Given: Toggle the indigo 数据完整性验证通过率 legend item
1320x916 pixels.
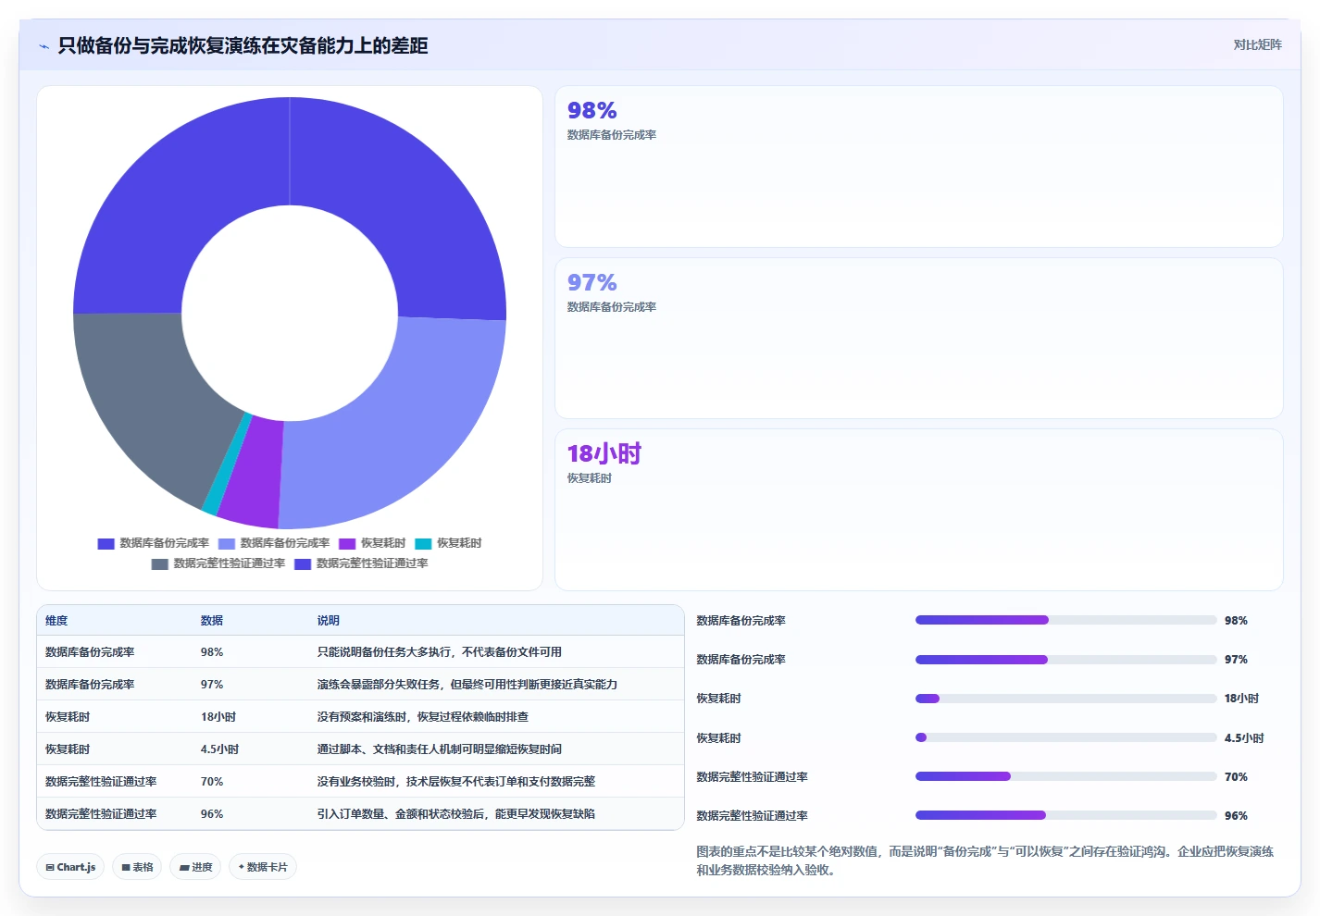Looking at the screenshot, I should click(361, 563).
